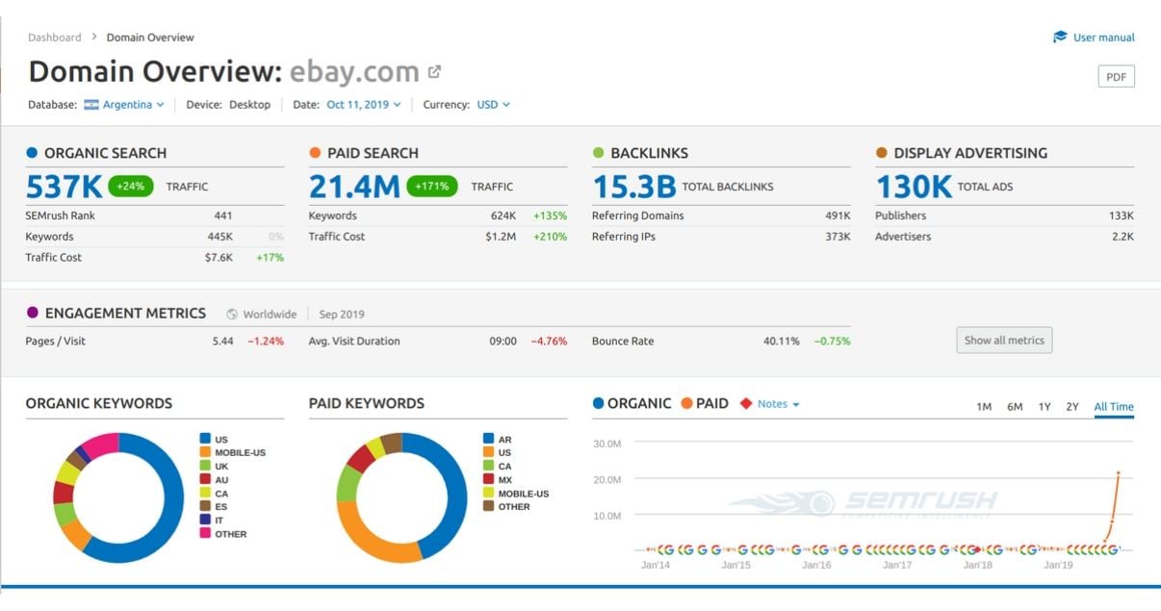
Task: Click the orange peak point on the traffic chart
Action: [1118, 472]
